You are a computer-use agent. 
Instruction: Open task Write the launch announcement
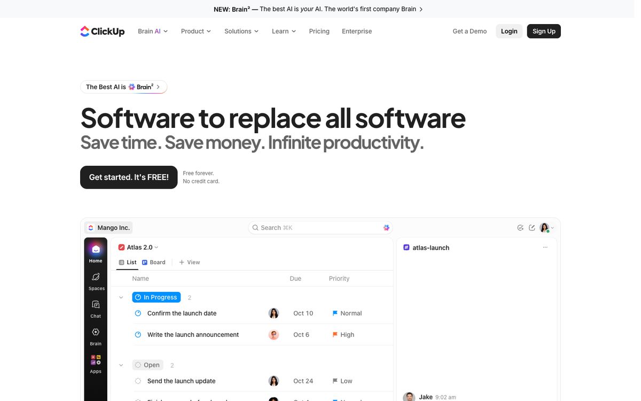(193, 335)
